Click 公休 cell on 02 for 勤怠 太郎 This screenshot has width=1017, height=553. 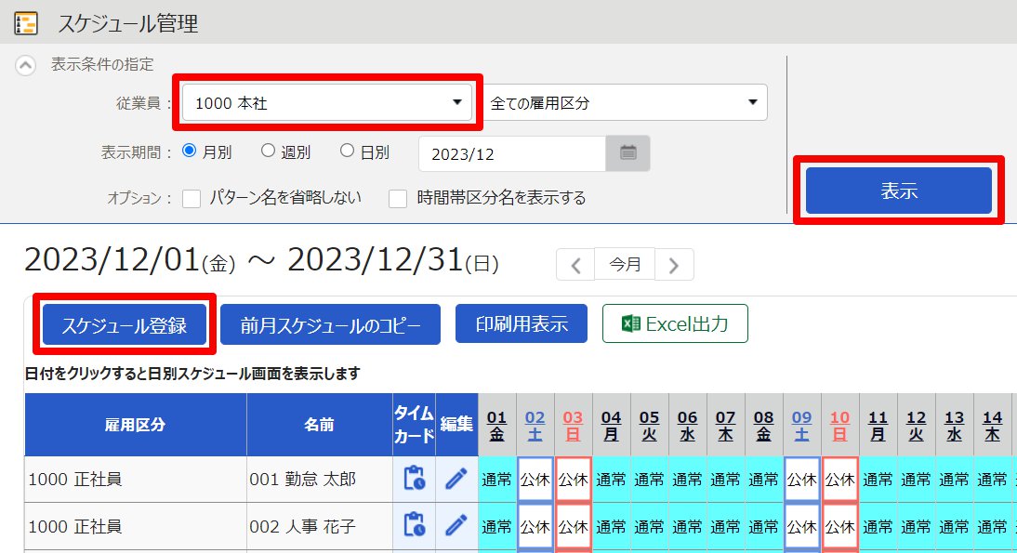[535, 479]
